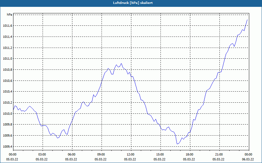The height and width of the screenshot is (163, 262).
Task: Click the '05.03.22' date below '06:00'
Action: (71, 159)
